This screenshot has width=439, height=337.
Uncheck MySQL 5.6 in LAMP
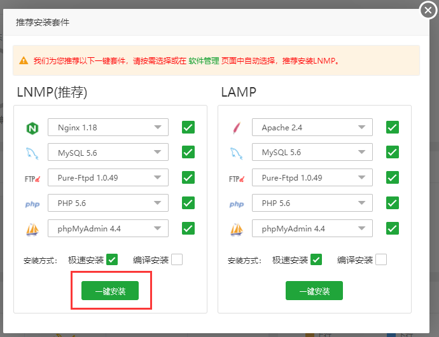point(393,152)
